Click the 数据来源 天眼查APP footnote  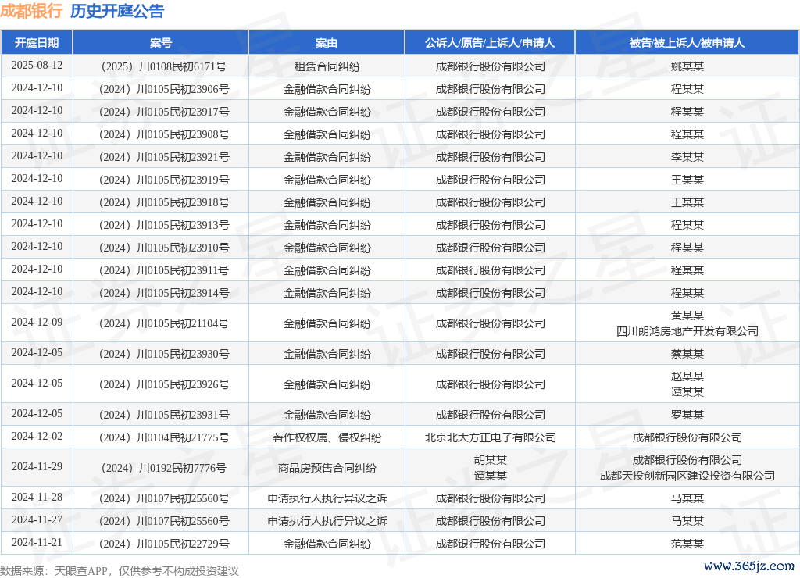pyautogui.click(x=119, y=571)
